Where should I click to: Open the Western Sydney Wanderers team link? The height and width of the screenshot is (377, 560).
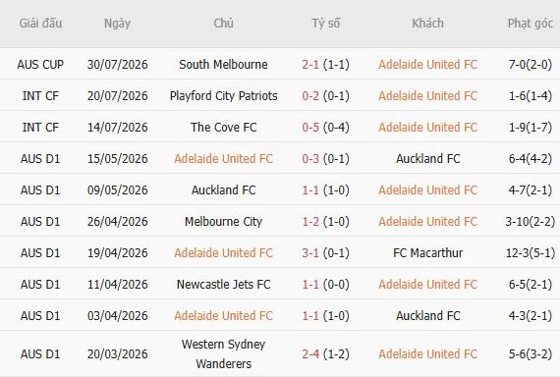[223, 354]
